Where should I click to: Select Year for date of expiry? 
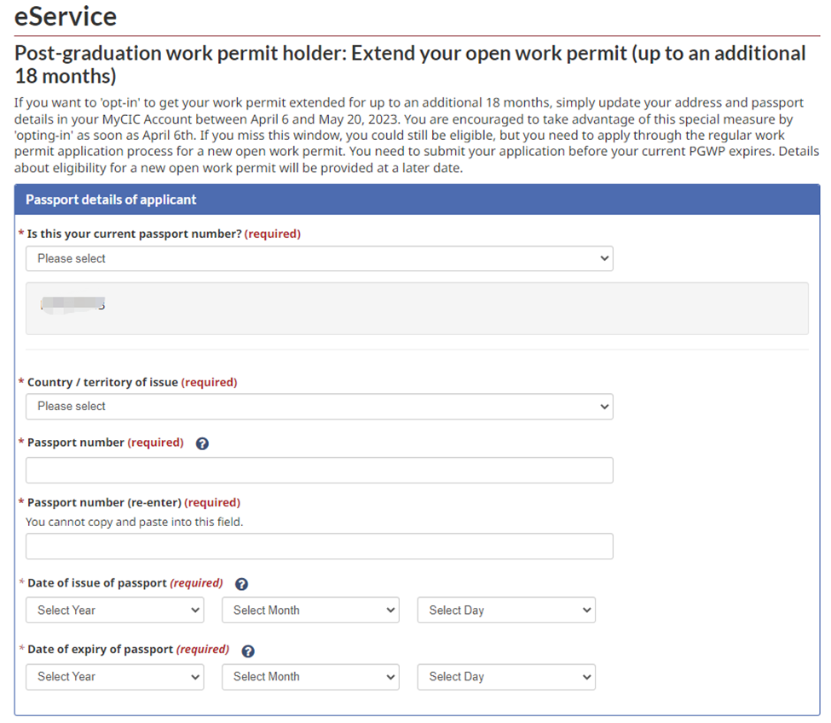point(115,677)
